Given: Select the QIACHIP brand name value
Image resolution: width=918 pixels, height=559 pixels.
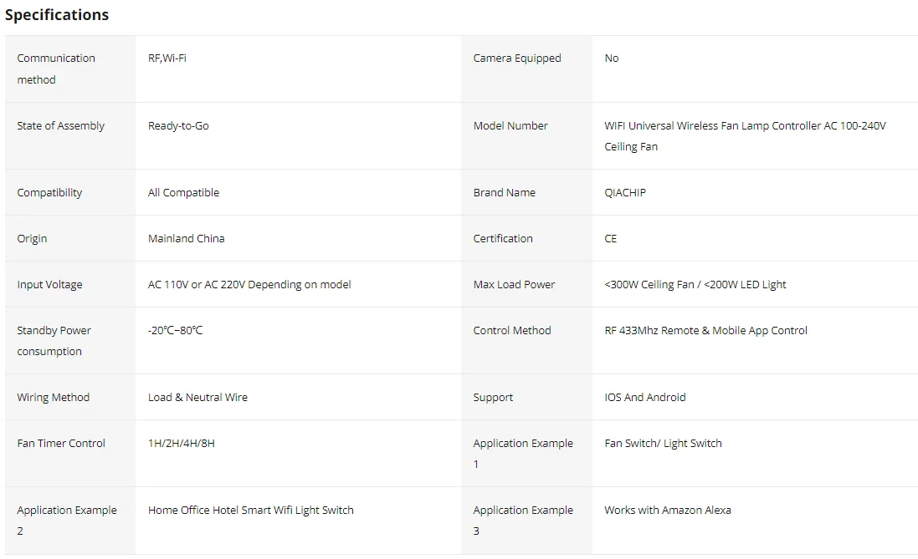Looking at the screenshot, I should (624, 192).
